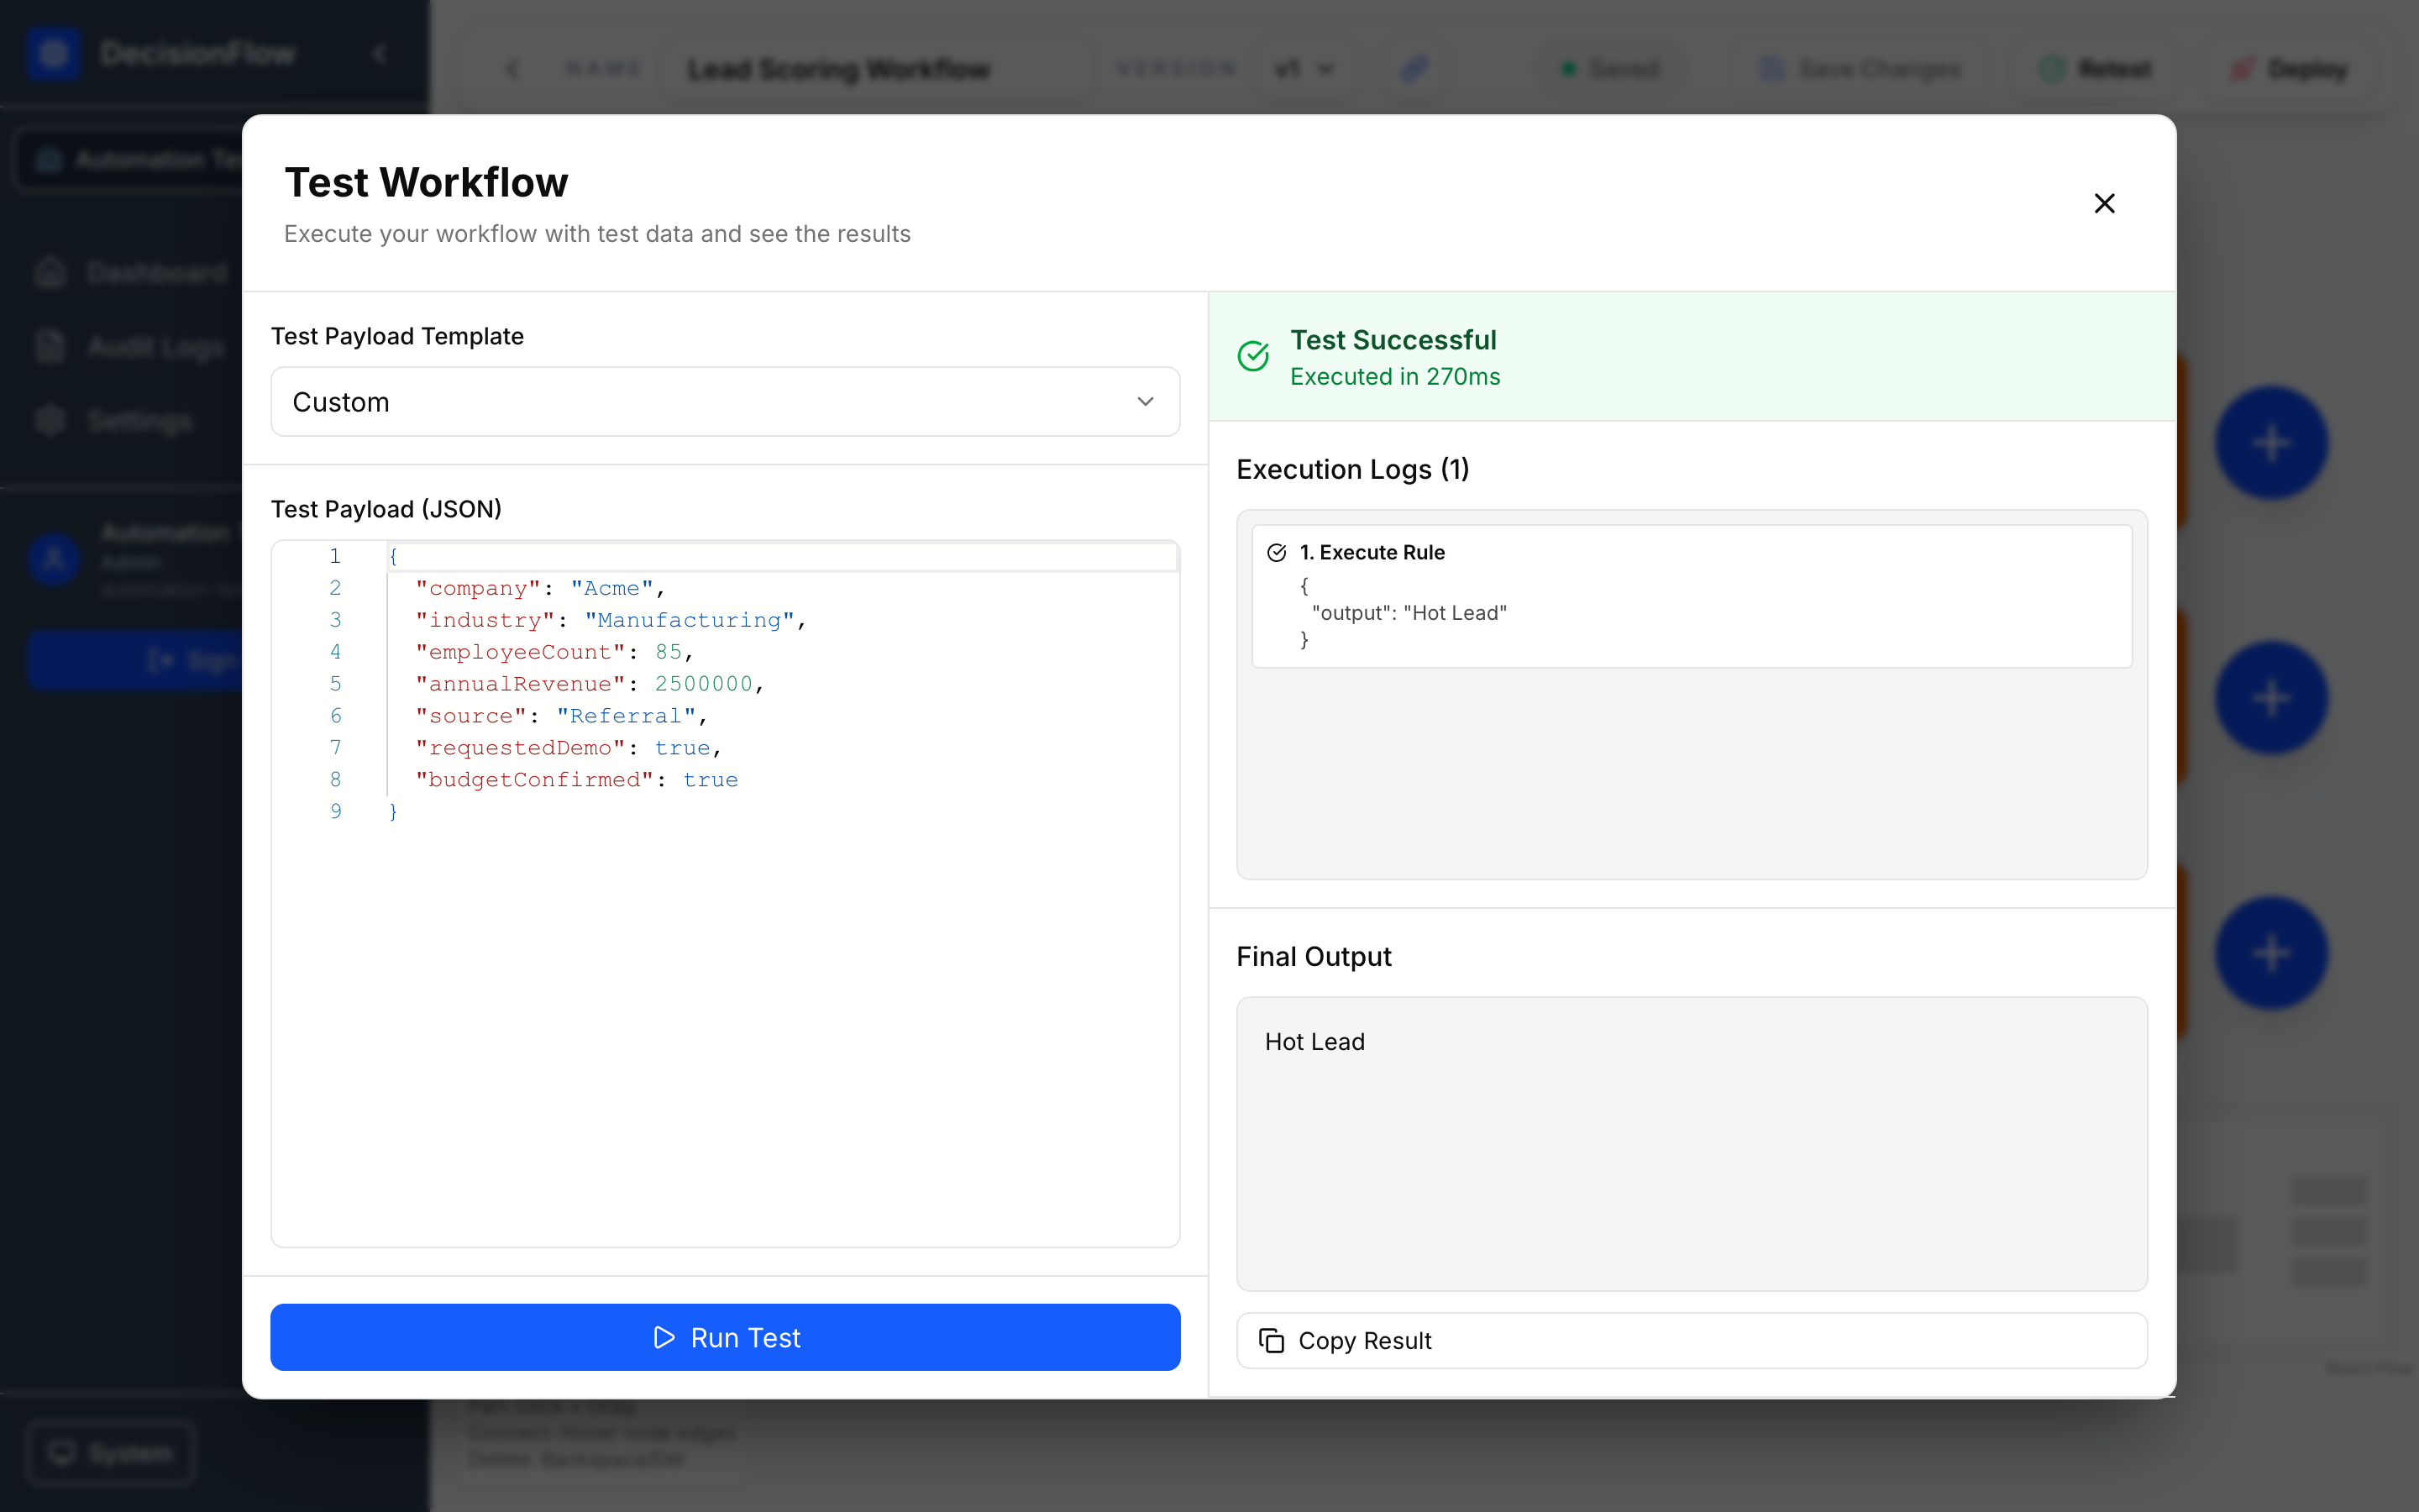This screenshot has width=2419, height=1512.
Task: Open Audit Logs in the background sidebar
Action: [x=130, y=347]
